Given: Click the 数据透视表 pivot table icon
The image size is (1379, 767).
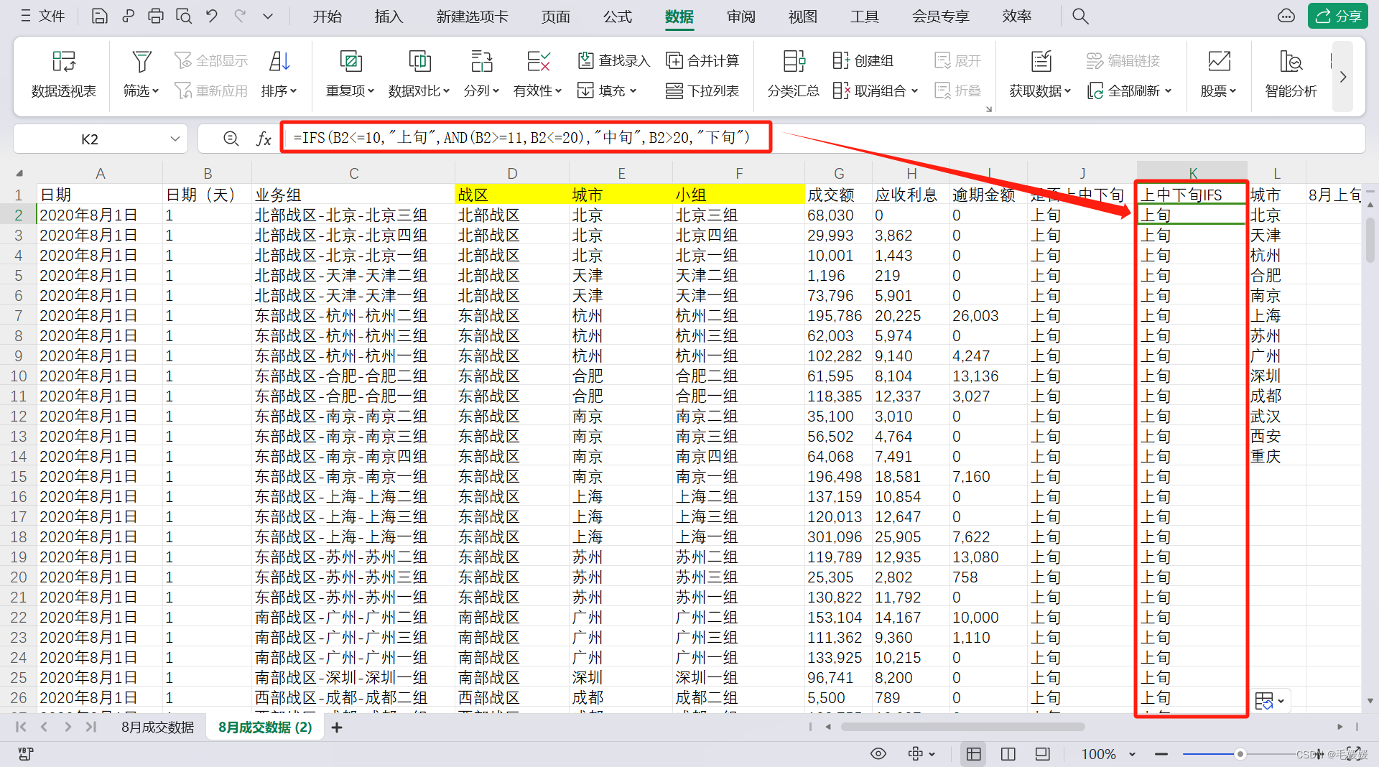Looking at the screenshot, I should (x=63, y=61).
